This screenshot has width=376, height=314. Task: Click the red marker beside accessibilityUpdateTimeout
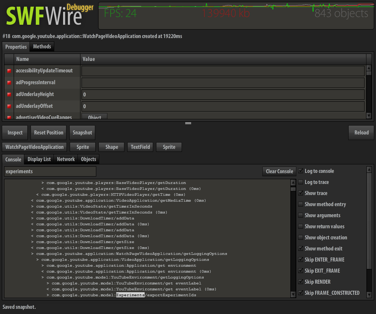click(x=9, y=71)
